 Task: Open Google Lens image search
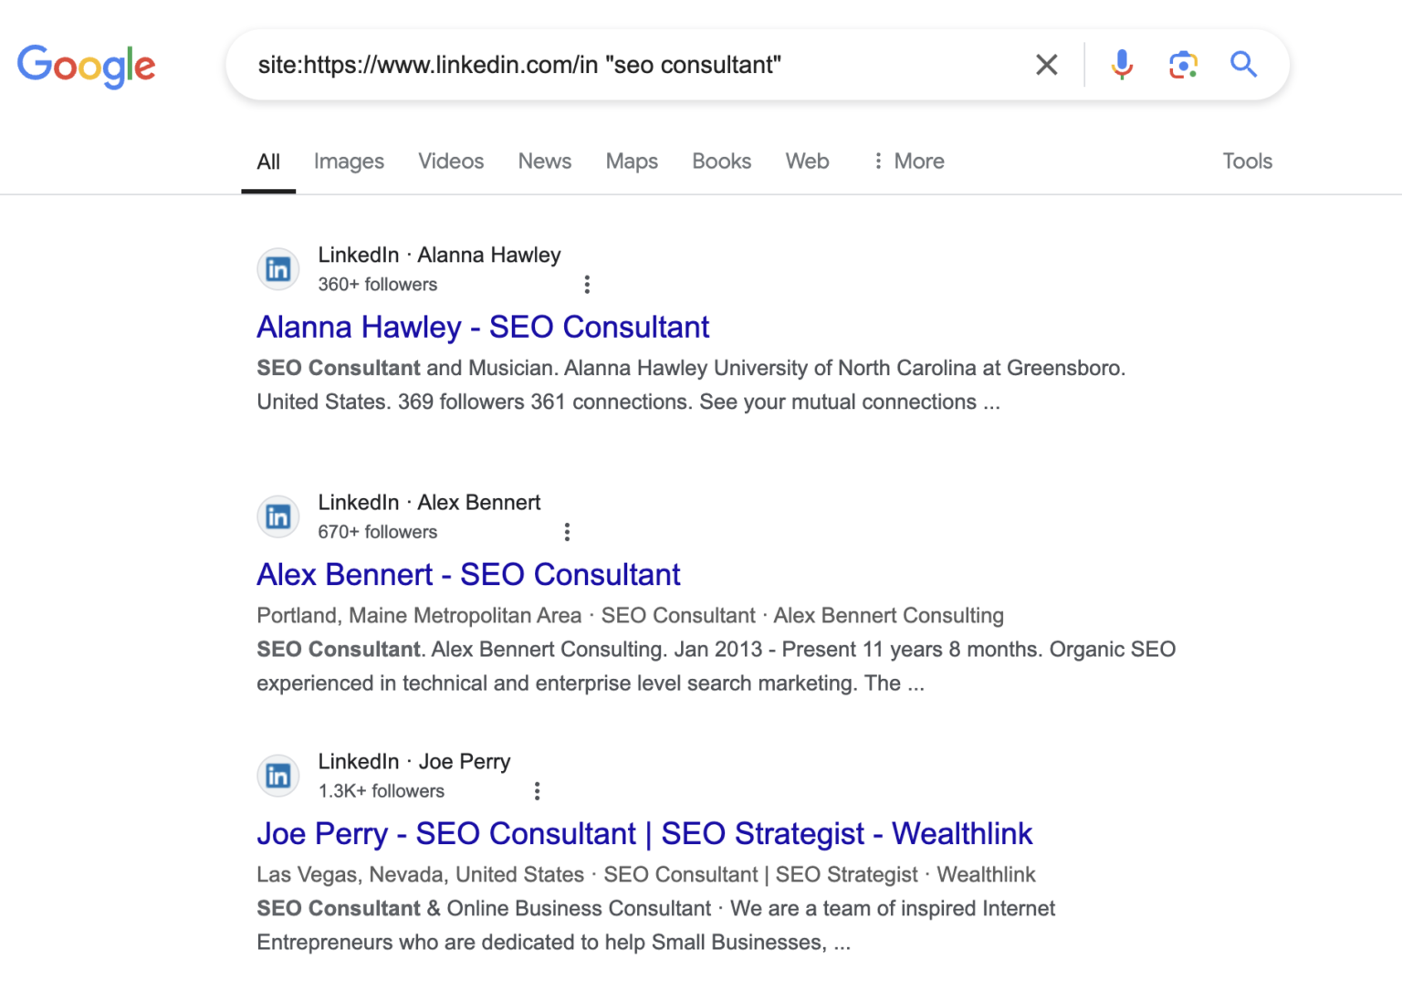[1183, 64]
